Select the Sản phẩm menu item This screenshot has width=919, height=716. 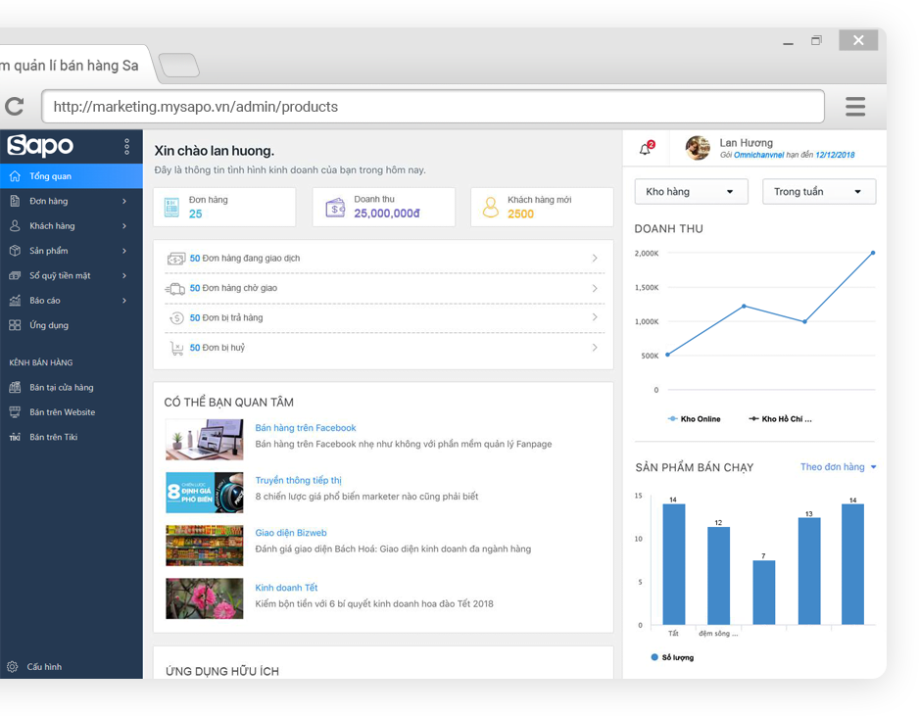point(71,251)
